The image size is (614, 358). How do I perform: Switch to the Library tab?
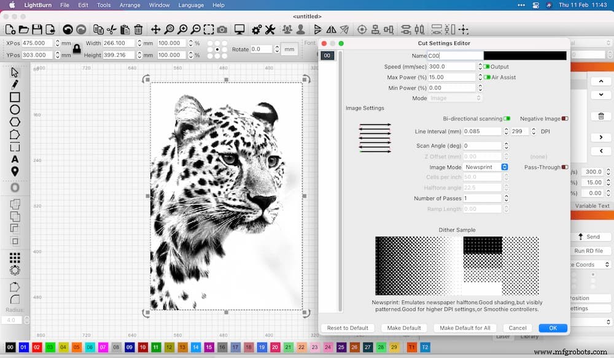point(529,336)
